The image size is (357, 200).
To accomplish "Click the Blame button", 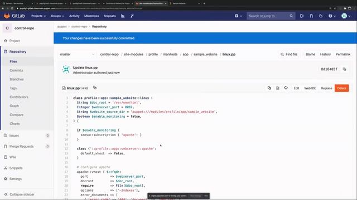I will click(310, 54).
